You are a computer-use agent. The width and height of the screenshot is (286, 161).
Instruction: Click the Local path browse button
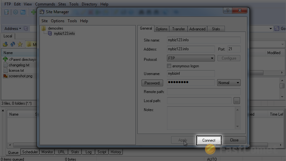pyautogui.click(x=237, y=101)
